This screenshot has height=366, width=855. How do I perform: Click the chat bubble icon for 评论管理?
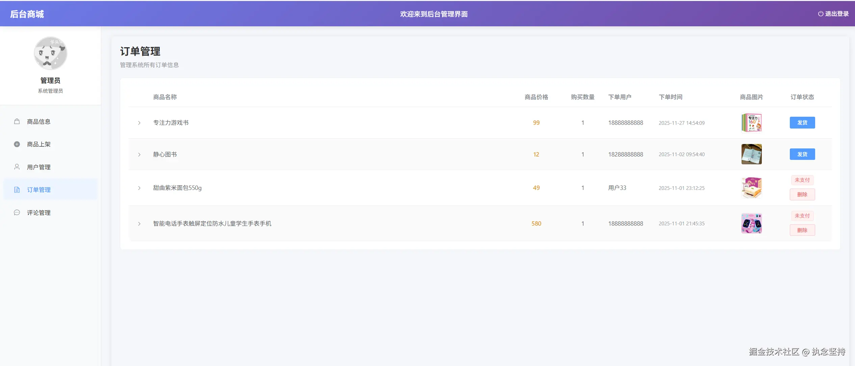(x=17, y=213)
